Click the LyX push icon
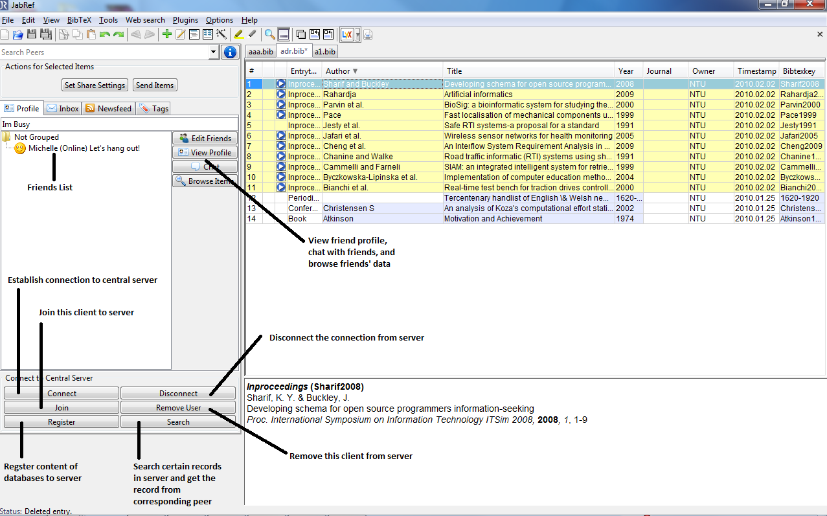The width and height of the screenshot is (827, 516). (x=346, y=34)
